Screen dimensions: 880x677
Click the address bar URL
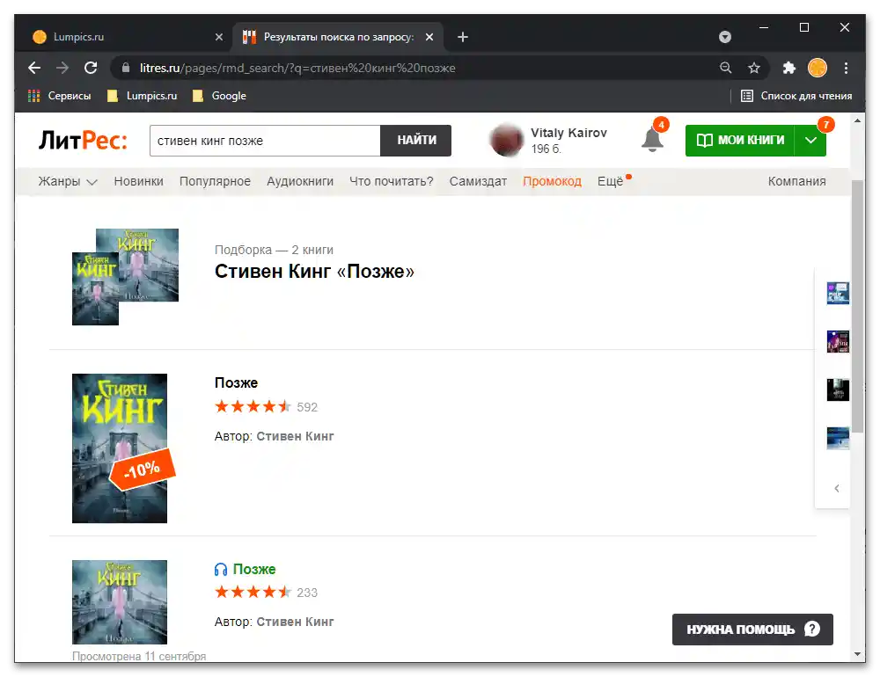click(x=297, y=68)
